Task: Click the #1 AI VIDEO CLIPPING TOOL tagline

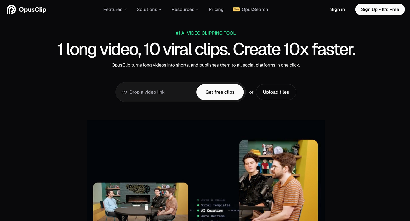Action: [206, 33]
